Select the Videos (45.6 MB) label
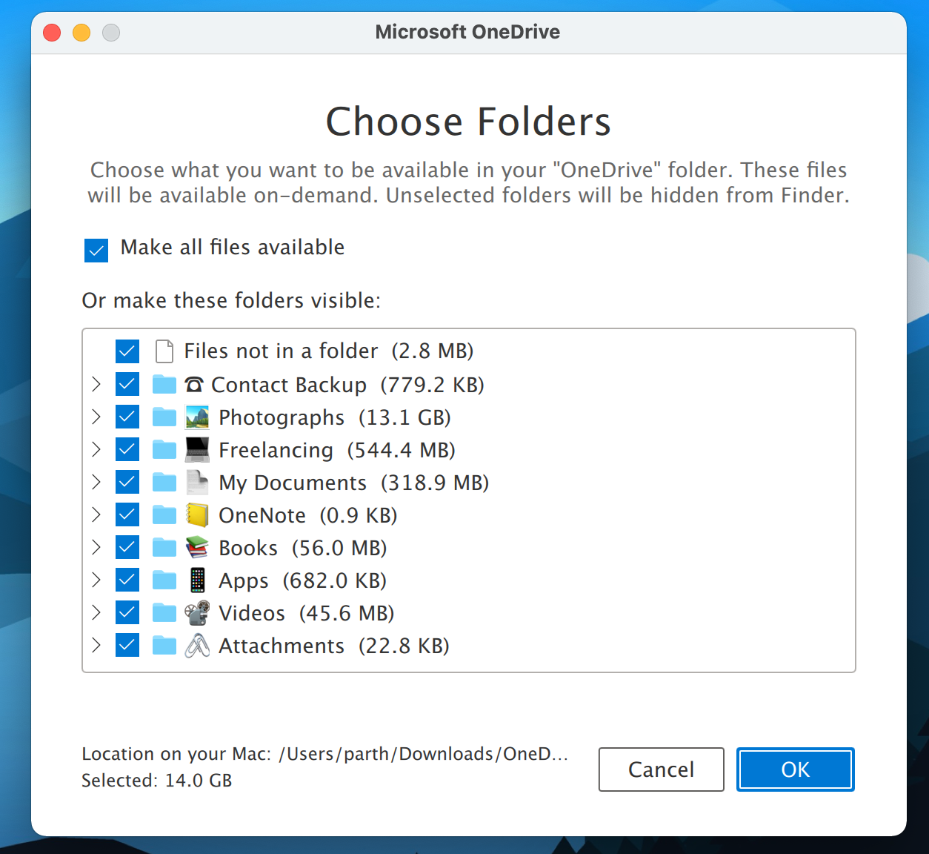 coord(307,613)
